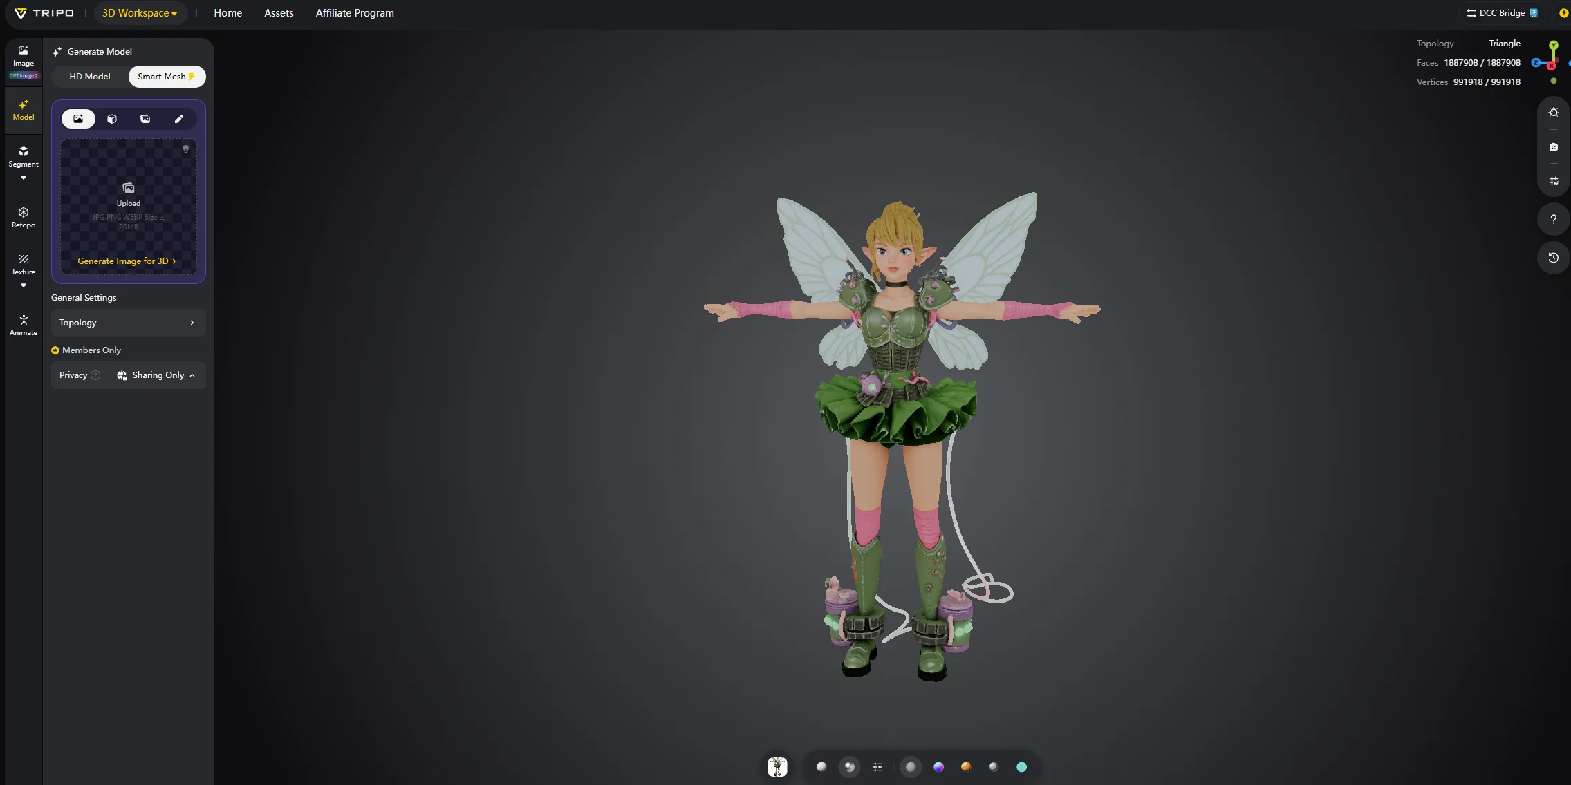Reset the camera view
Image resolution: width=1571 pixels, height=785 pixels.
pos(1554,146)
